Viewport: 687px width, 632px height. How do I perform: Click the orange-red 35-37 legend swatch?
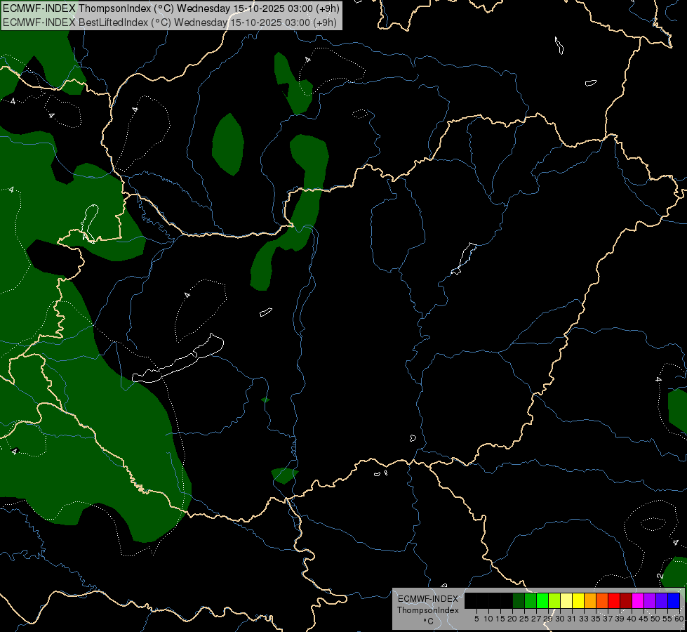(x=602, y=600)
